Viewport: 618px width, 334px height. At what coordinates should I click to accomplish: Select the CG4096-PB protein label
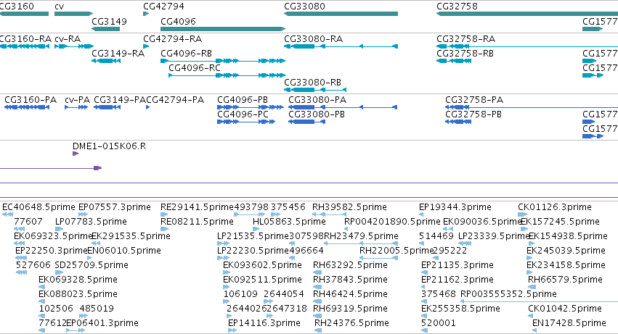click(x=243, y=100)
